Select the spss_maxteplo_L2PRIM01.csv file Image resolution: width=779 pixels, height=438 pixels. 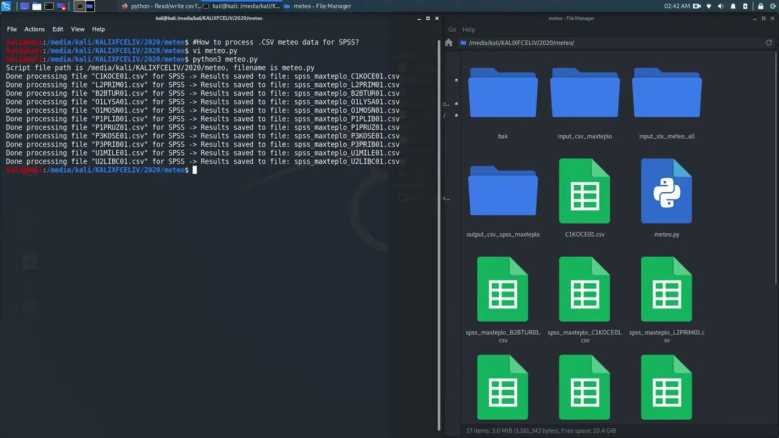tap(666, 300)
